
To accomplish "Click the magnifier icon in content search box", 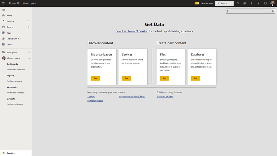I will [273, 11].
